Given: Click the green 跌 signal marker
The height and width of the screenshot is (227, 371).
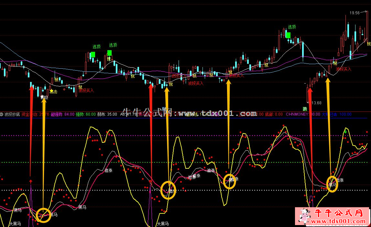Looking at the screenshot, I should [x=305, y=109].
